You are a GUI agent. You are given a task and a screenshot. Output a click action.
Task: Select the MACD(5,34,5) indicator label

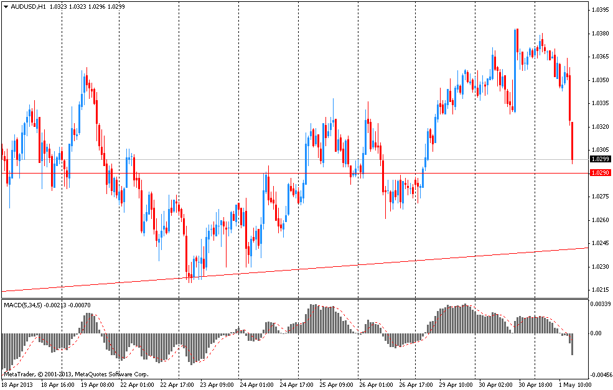(x=22, y=305)
